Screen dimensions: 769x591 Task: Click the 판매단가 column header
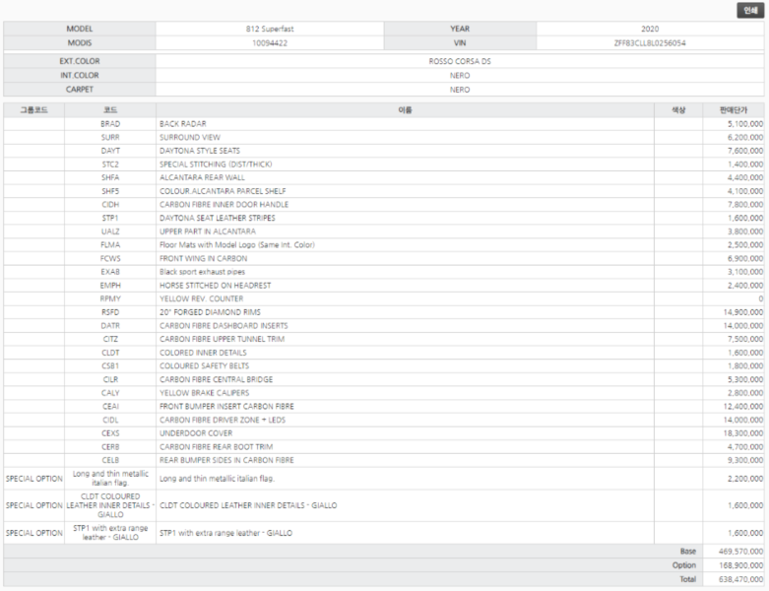click(734, 110)
